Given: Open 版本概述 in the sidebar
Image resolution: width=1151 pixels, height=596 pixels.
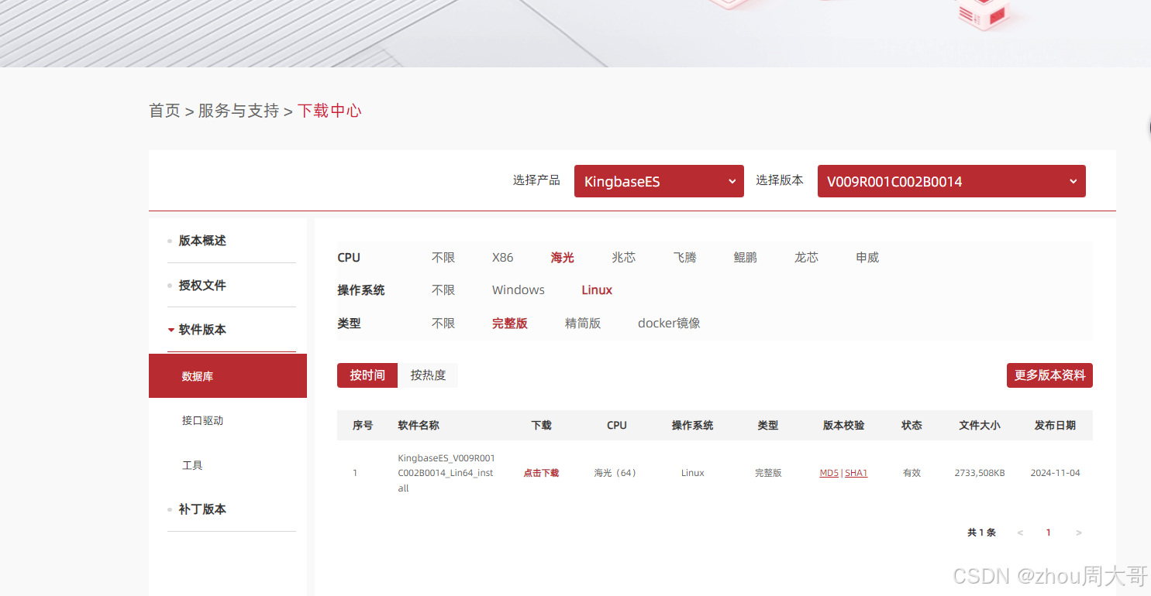Looking at the screenshot, I should click(x=202, y=241).
